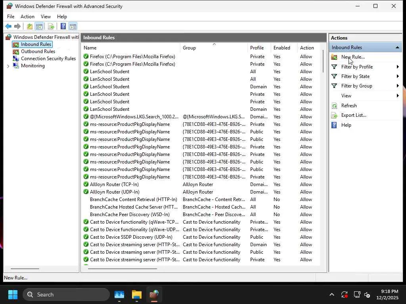406x304 pixels.
Task: Click the rules list vertical scrollbar thumb
Action: [x=323, y=61]
